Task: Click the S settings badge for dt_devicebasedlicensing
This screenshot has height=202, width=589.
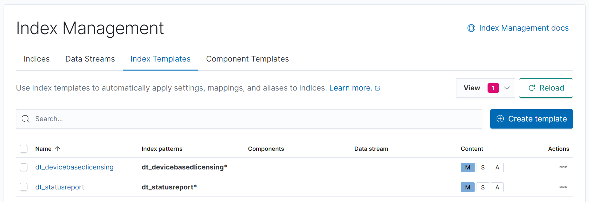Action: tap(483, 168)
